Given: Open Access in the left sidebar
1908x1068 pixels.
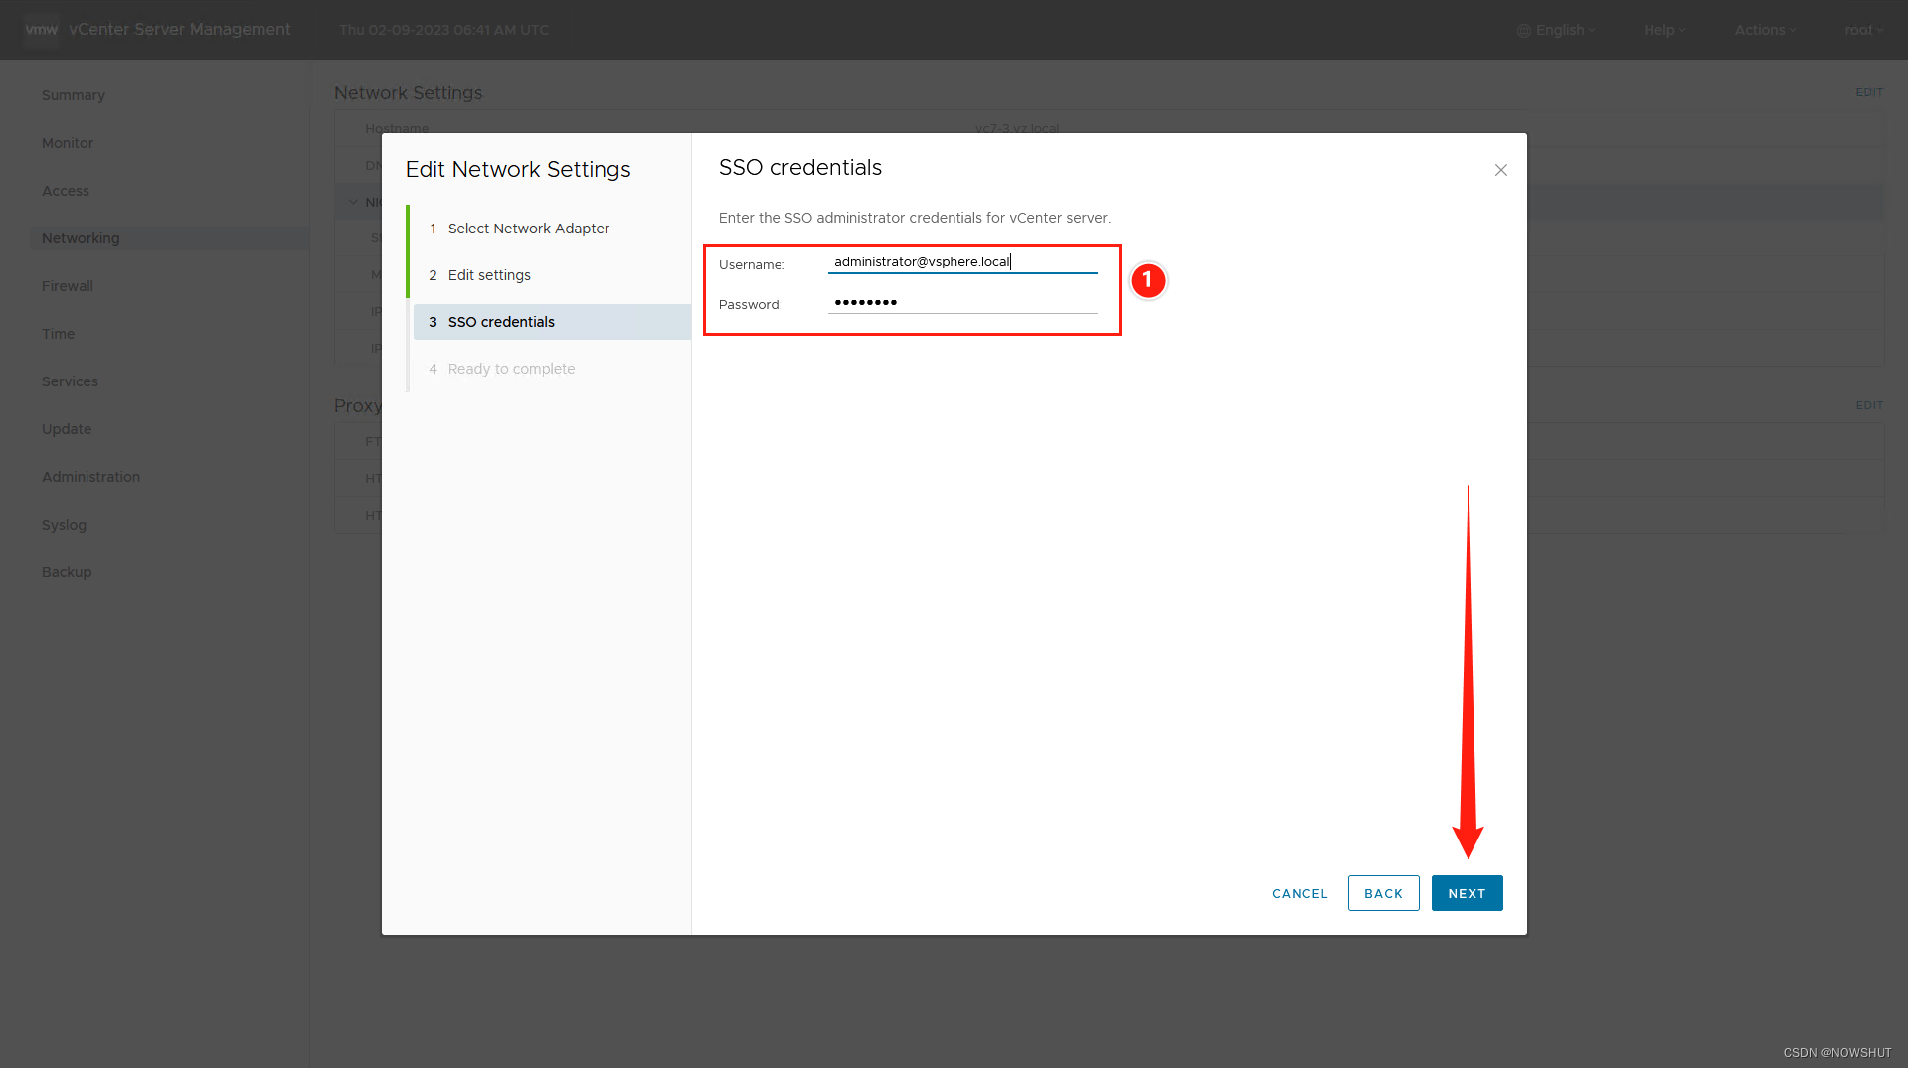Looking at the screenshot, I should coord(66,191).
